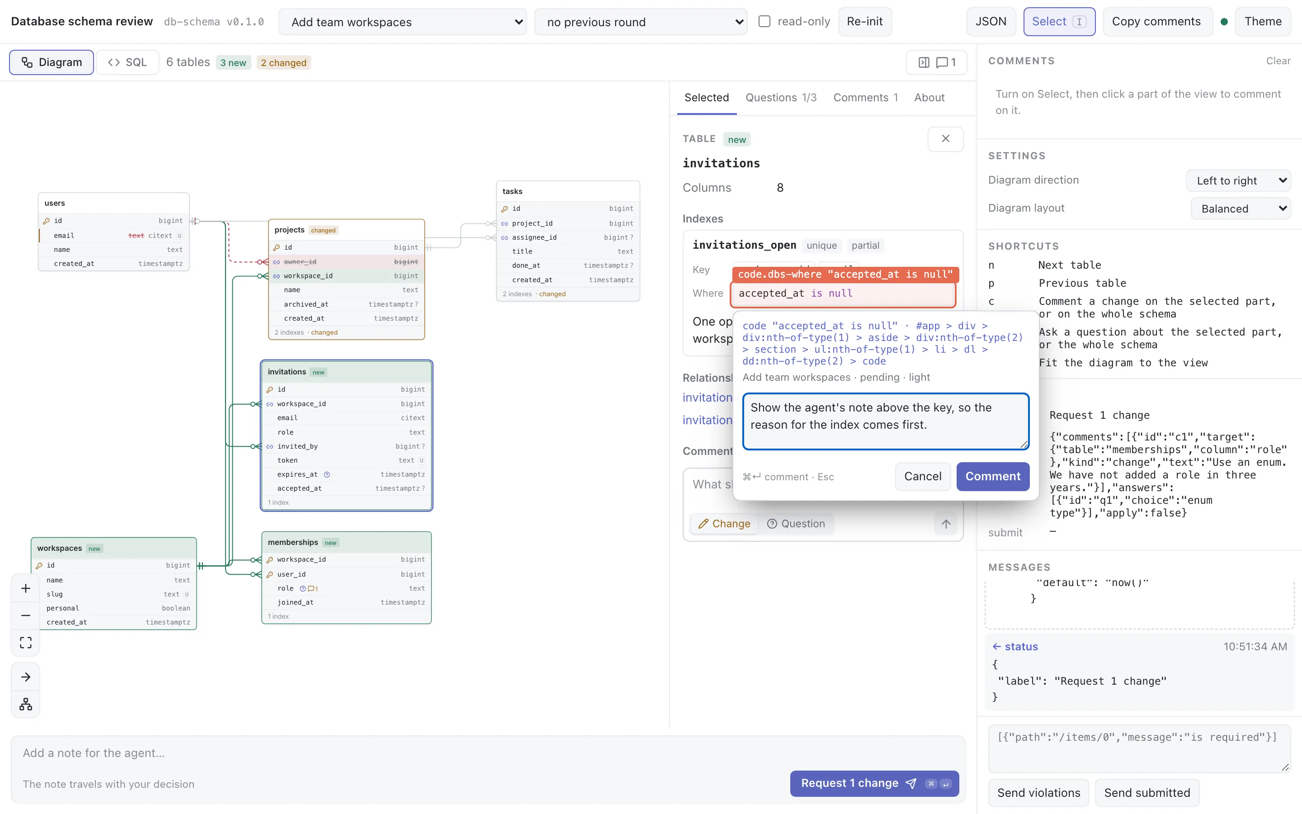Screen dimensions: 1302x814
Task: Click the link icon beside tasks assignee_id
Action: [x=505, y=237]
